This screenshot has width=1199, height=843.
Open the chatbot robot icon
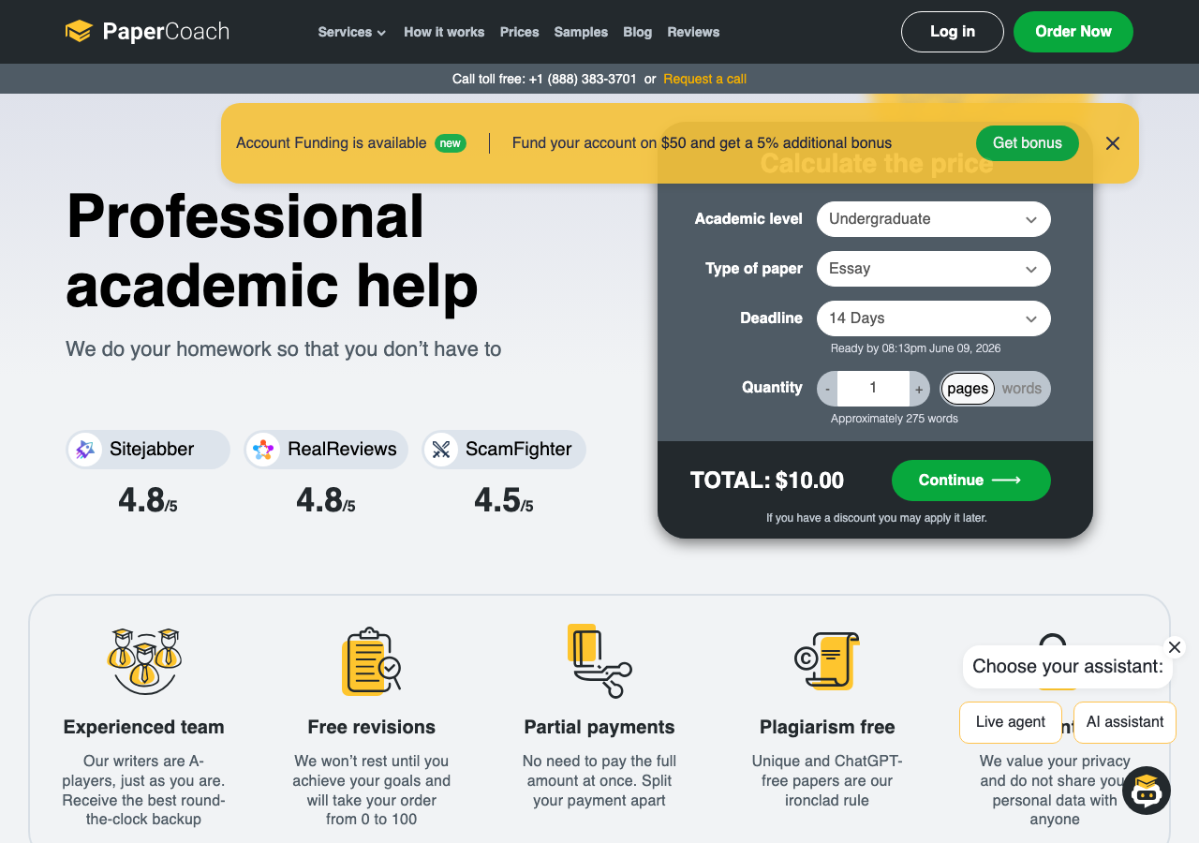pos(1147,791)
